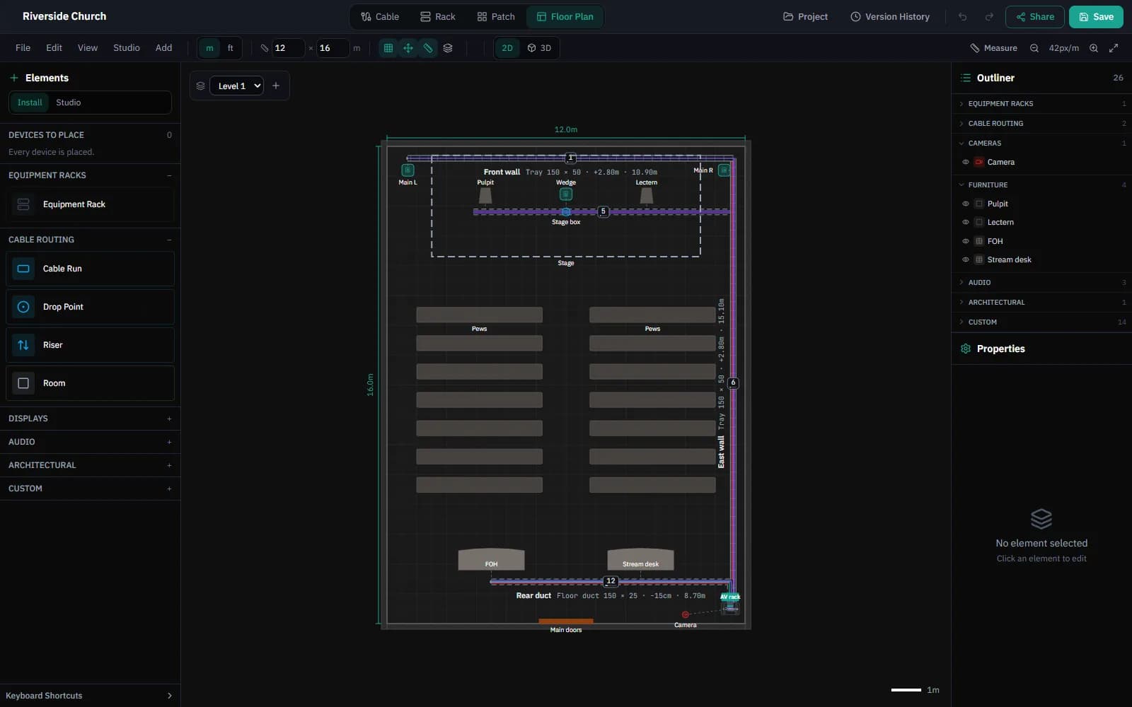Switch units to feet
The width and height of the screenshot is (1132, 707).
[x=230, y=48]
